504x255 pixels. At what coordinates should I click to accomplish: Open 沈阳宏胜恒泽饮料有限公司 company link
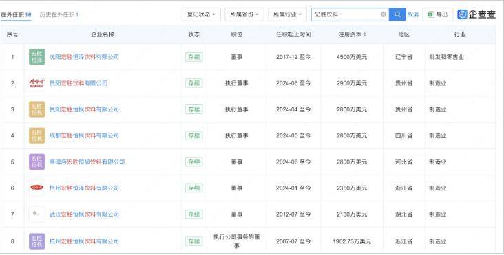point(84,57)
